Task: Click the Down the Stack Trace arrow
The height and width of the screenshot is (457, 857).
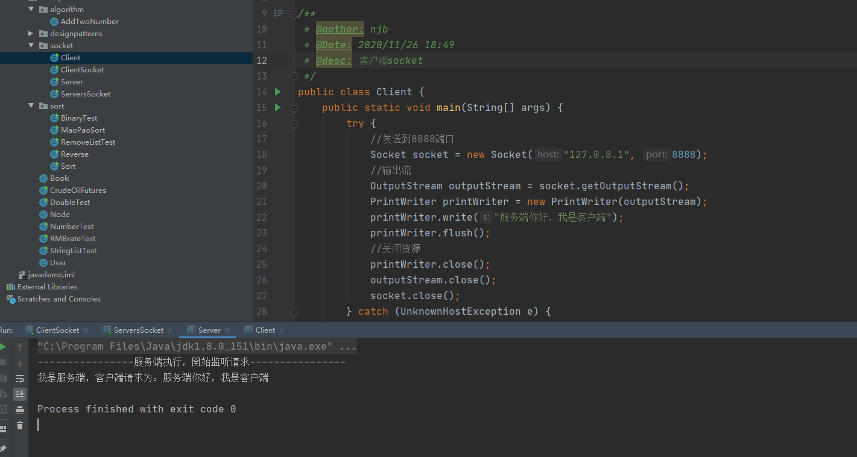Action: pos(20,362)
